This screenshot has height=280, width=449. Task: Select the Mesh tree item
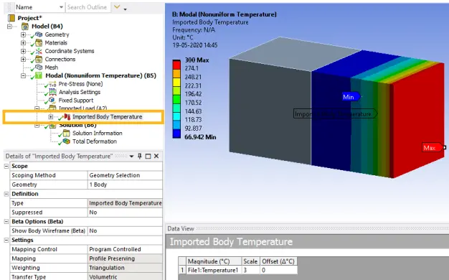(51, 67)
